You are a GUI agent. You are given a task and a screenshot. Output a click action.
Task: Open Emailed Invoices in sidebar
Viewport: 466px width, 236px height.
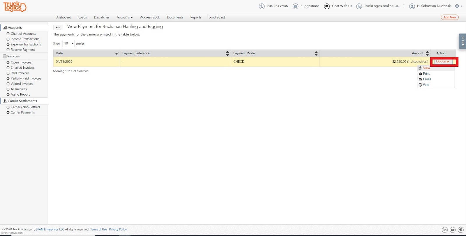point(22,68)
